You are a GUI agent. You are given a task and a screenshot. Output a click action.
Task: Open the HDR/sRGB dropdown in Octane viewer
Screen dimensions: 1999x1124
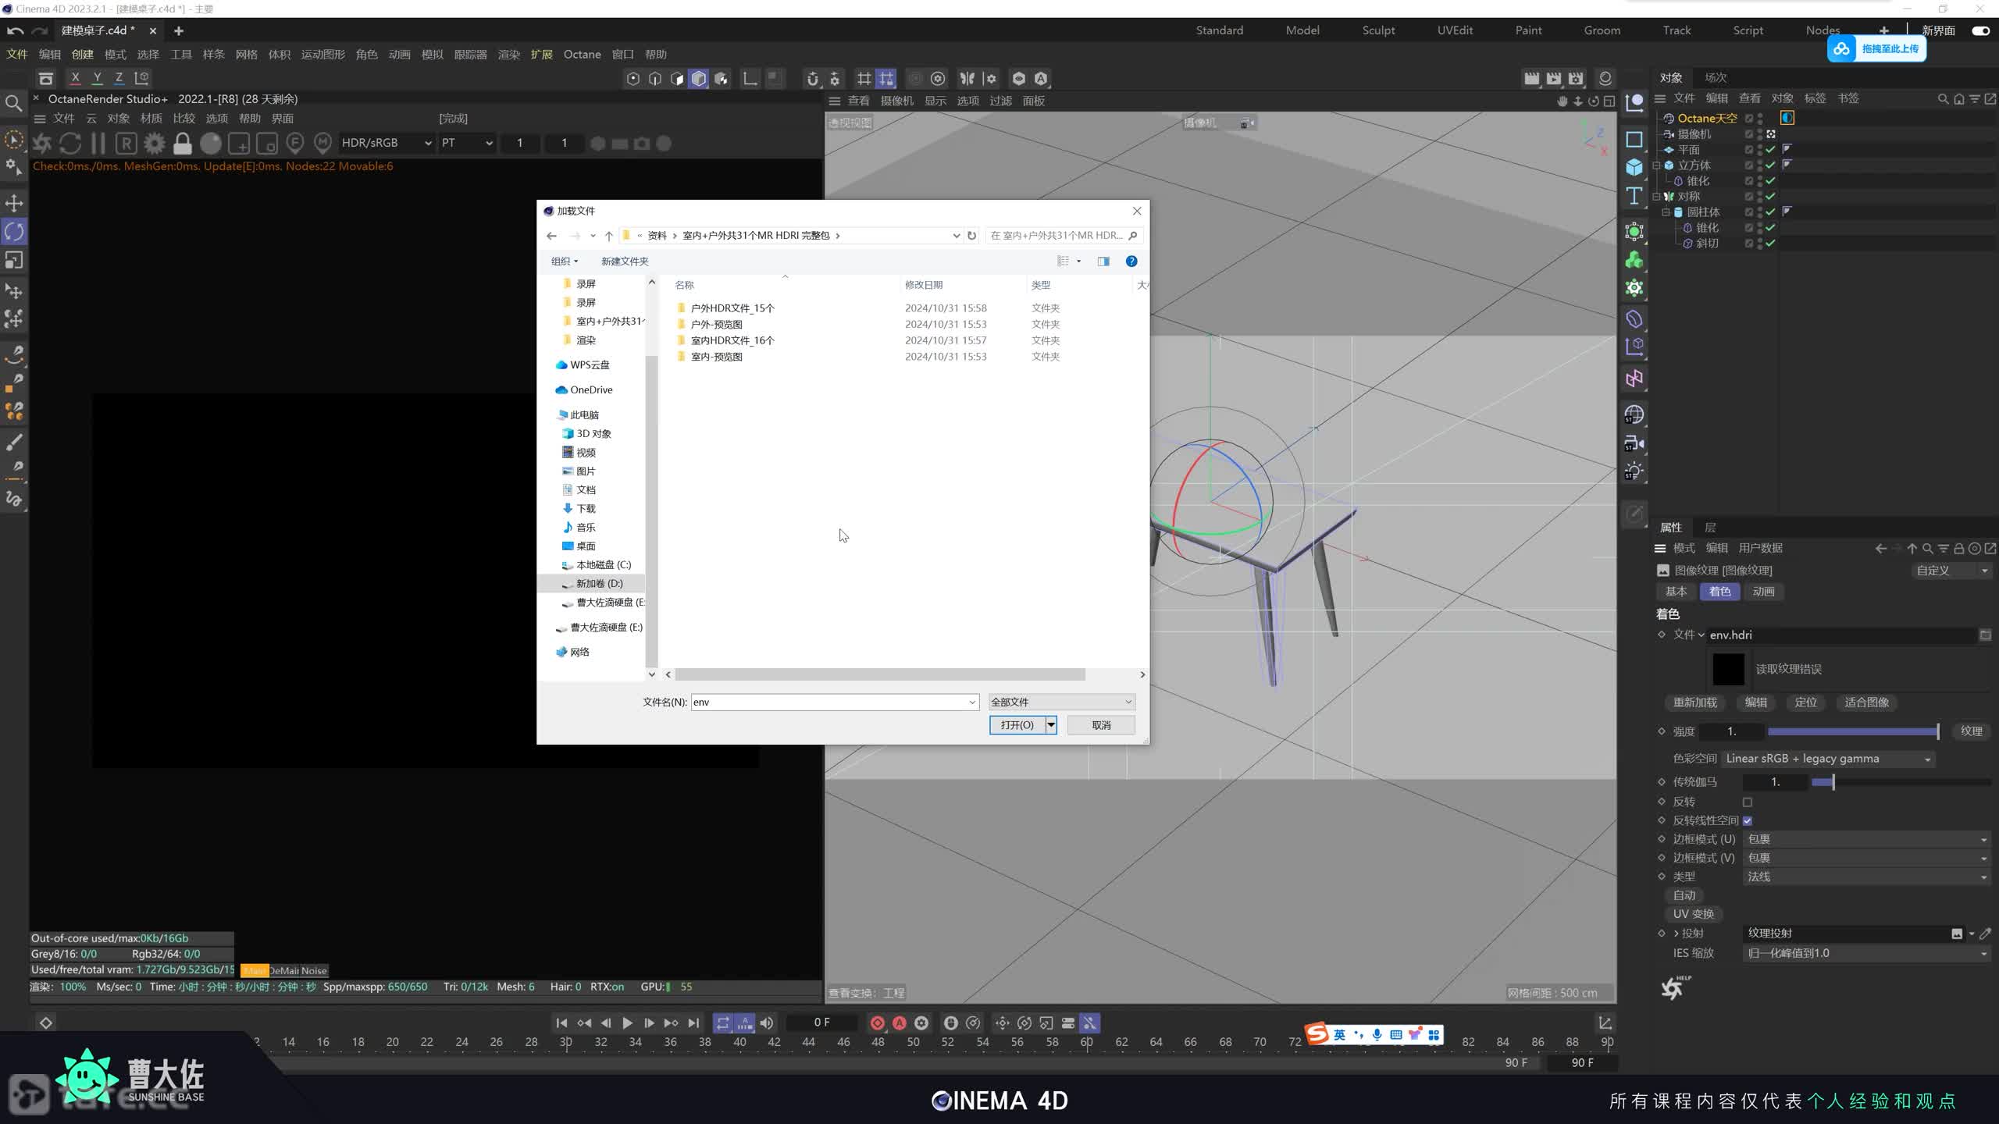coord(387,143)
